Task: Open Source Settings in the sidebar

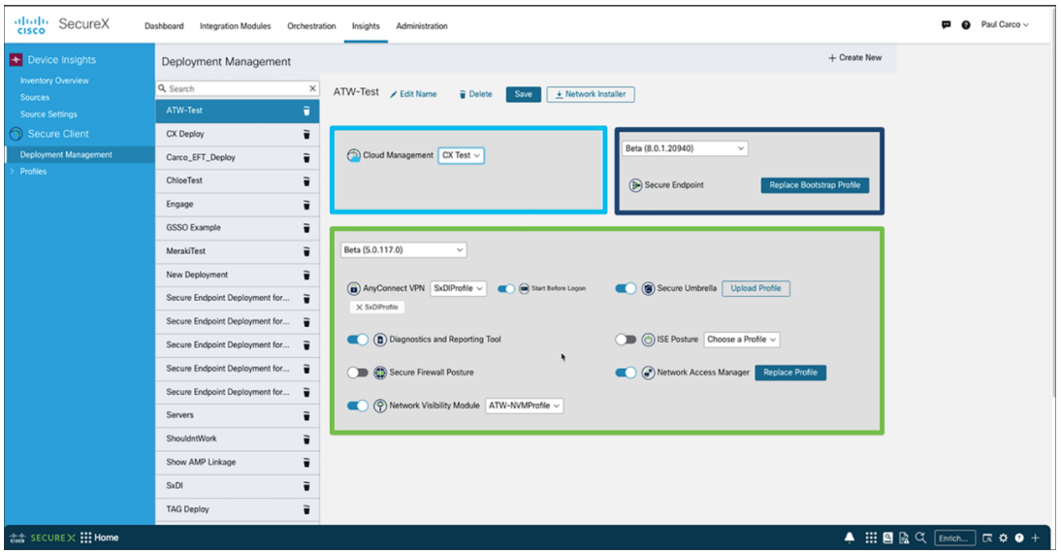Action: (x=48, y=114)
